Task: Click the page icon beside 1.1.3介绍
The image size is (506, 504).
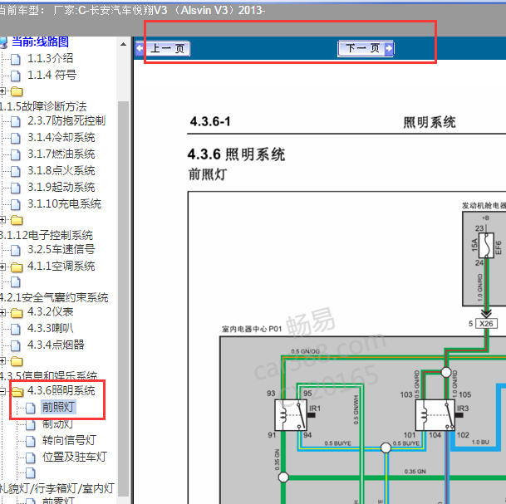Action: pyautogui.click(x=15, y=59)
